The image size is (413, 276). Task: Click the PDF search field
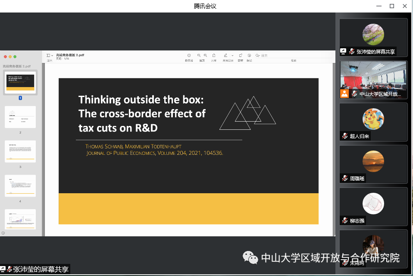(276, 56)
